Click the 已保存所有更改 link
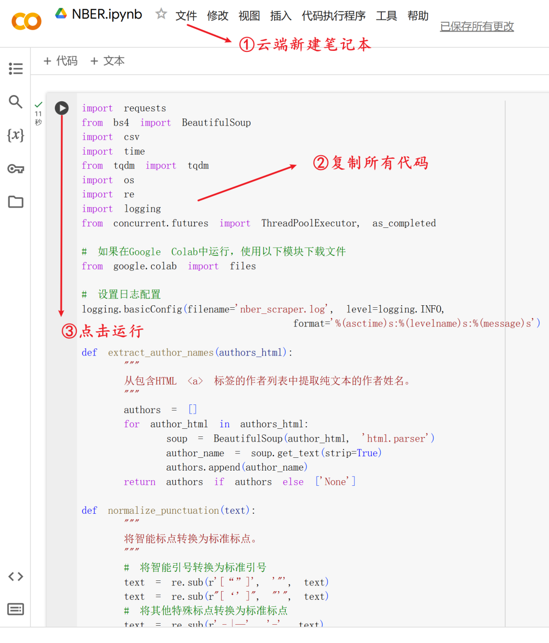 (x=477, y=26)
